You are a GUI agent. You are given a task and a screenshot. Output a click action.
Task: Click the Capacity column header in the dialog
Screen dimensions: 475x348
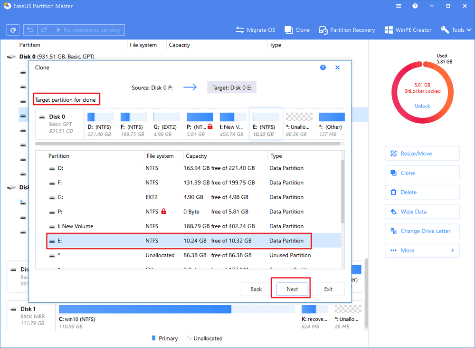tap(196, 156)
